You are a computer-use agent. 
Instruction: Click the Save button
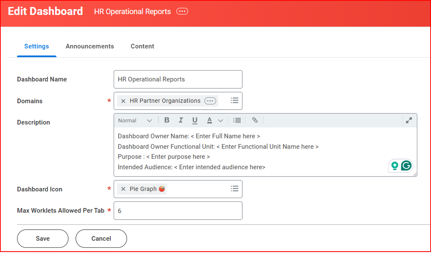tap(43, 239)
